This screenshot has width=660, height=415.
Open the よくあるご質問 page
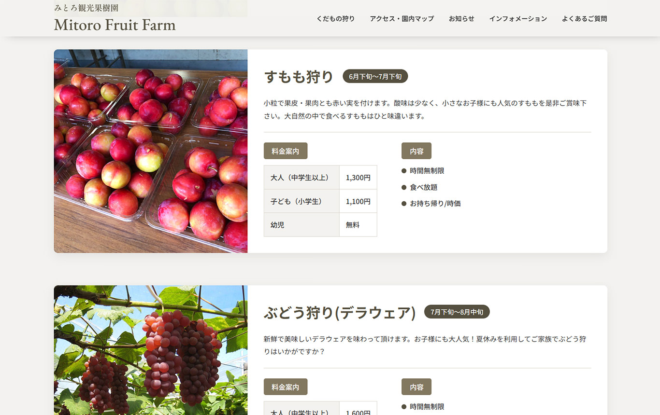[584, 19]
